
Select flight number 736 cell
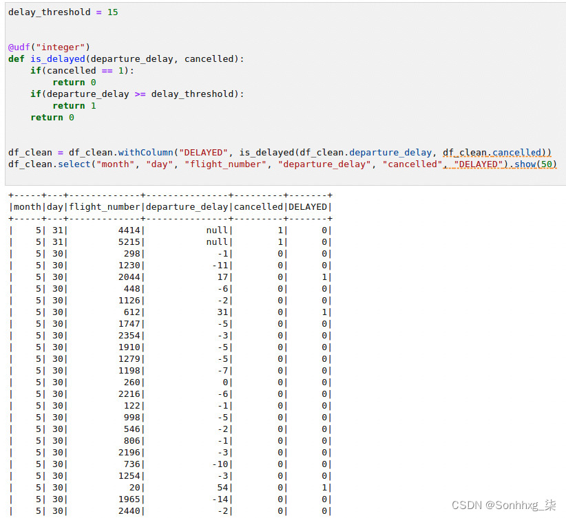click(132, 464)
